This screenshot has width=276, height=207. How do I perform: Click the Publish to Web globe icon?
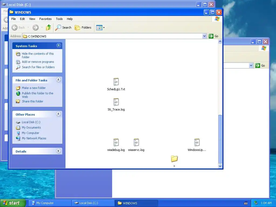tap(18, 94)
